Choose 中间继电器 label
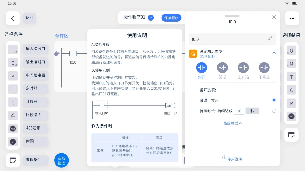 click(x=35, y=75)
